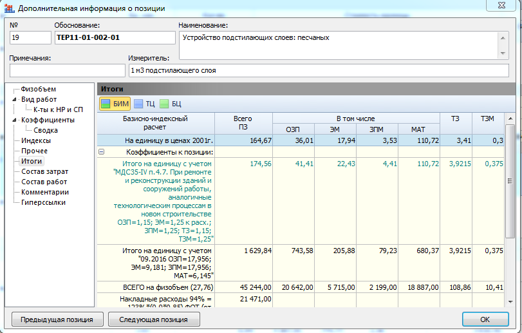Collapse the Коэффициенты tree node arrow

(14, 120)
